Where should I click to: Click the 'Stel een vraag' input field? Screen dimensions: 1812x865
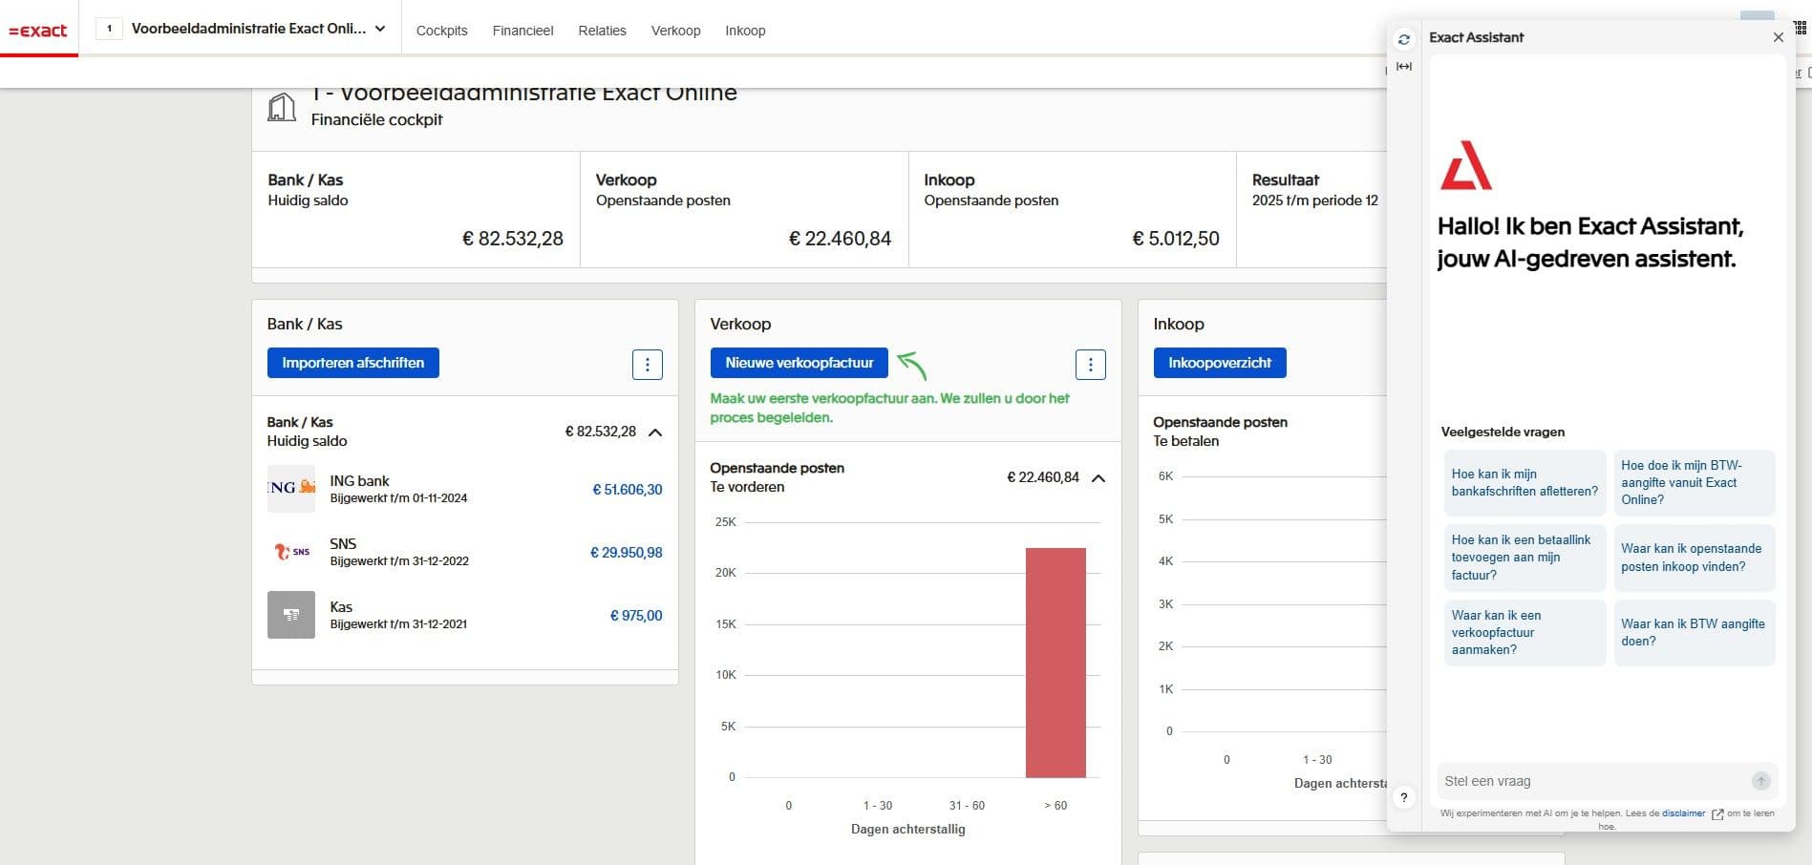click(1593, 781)
